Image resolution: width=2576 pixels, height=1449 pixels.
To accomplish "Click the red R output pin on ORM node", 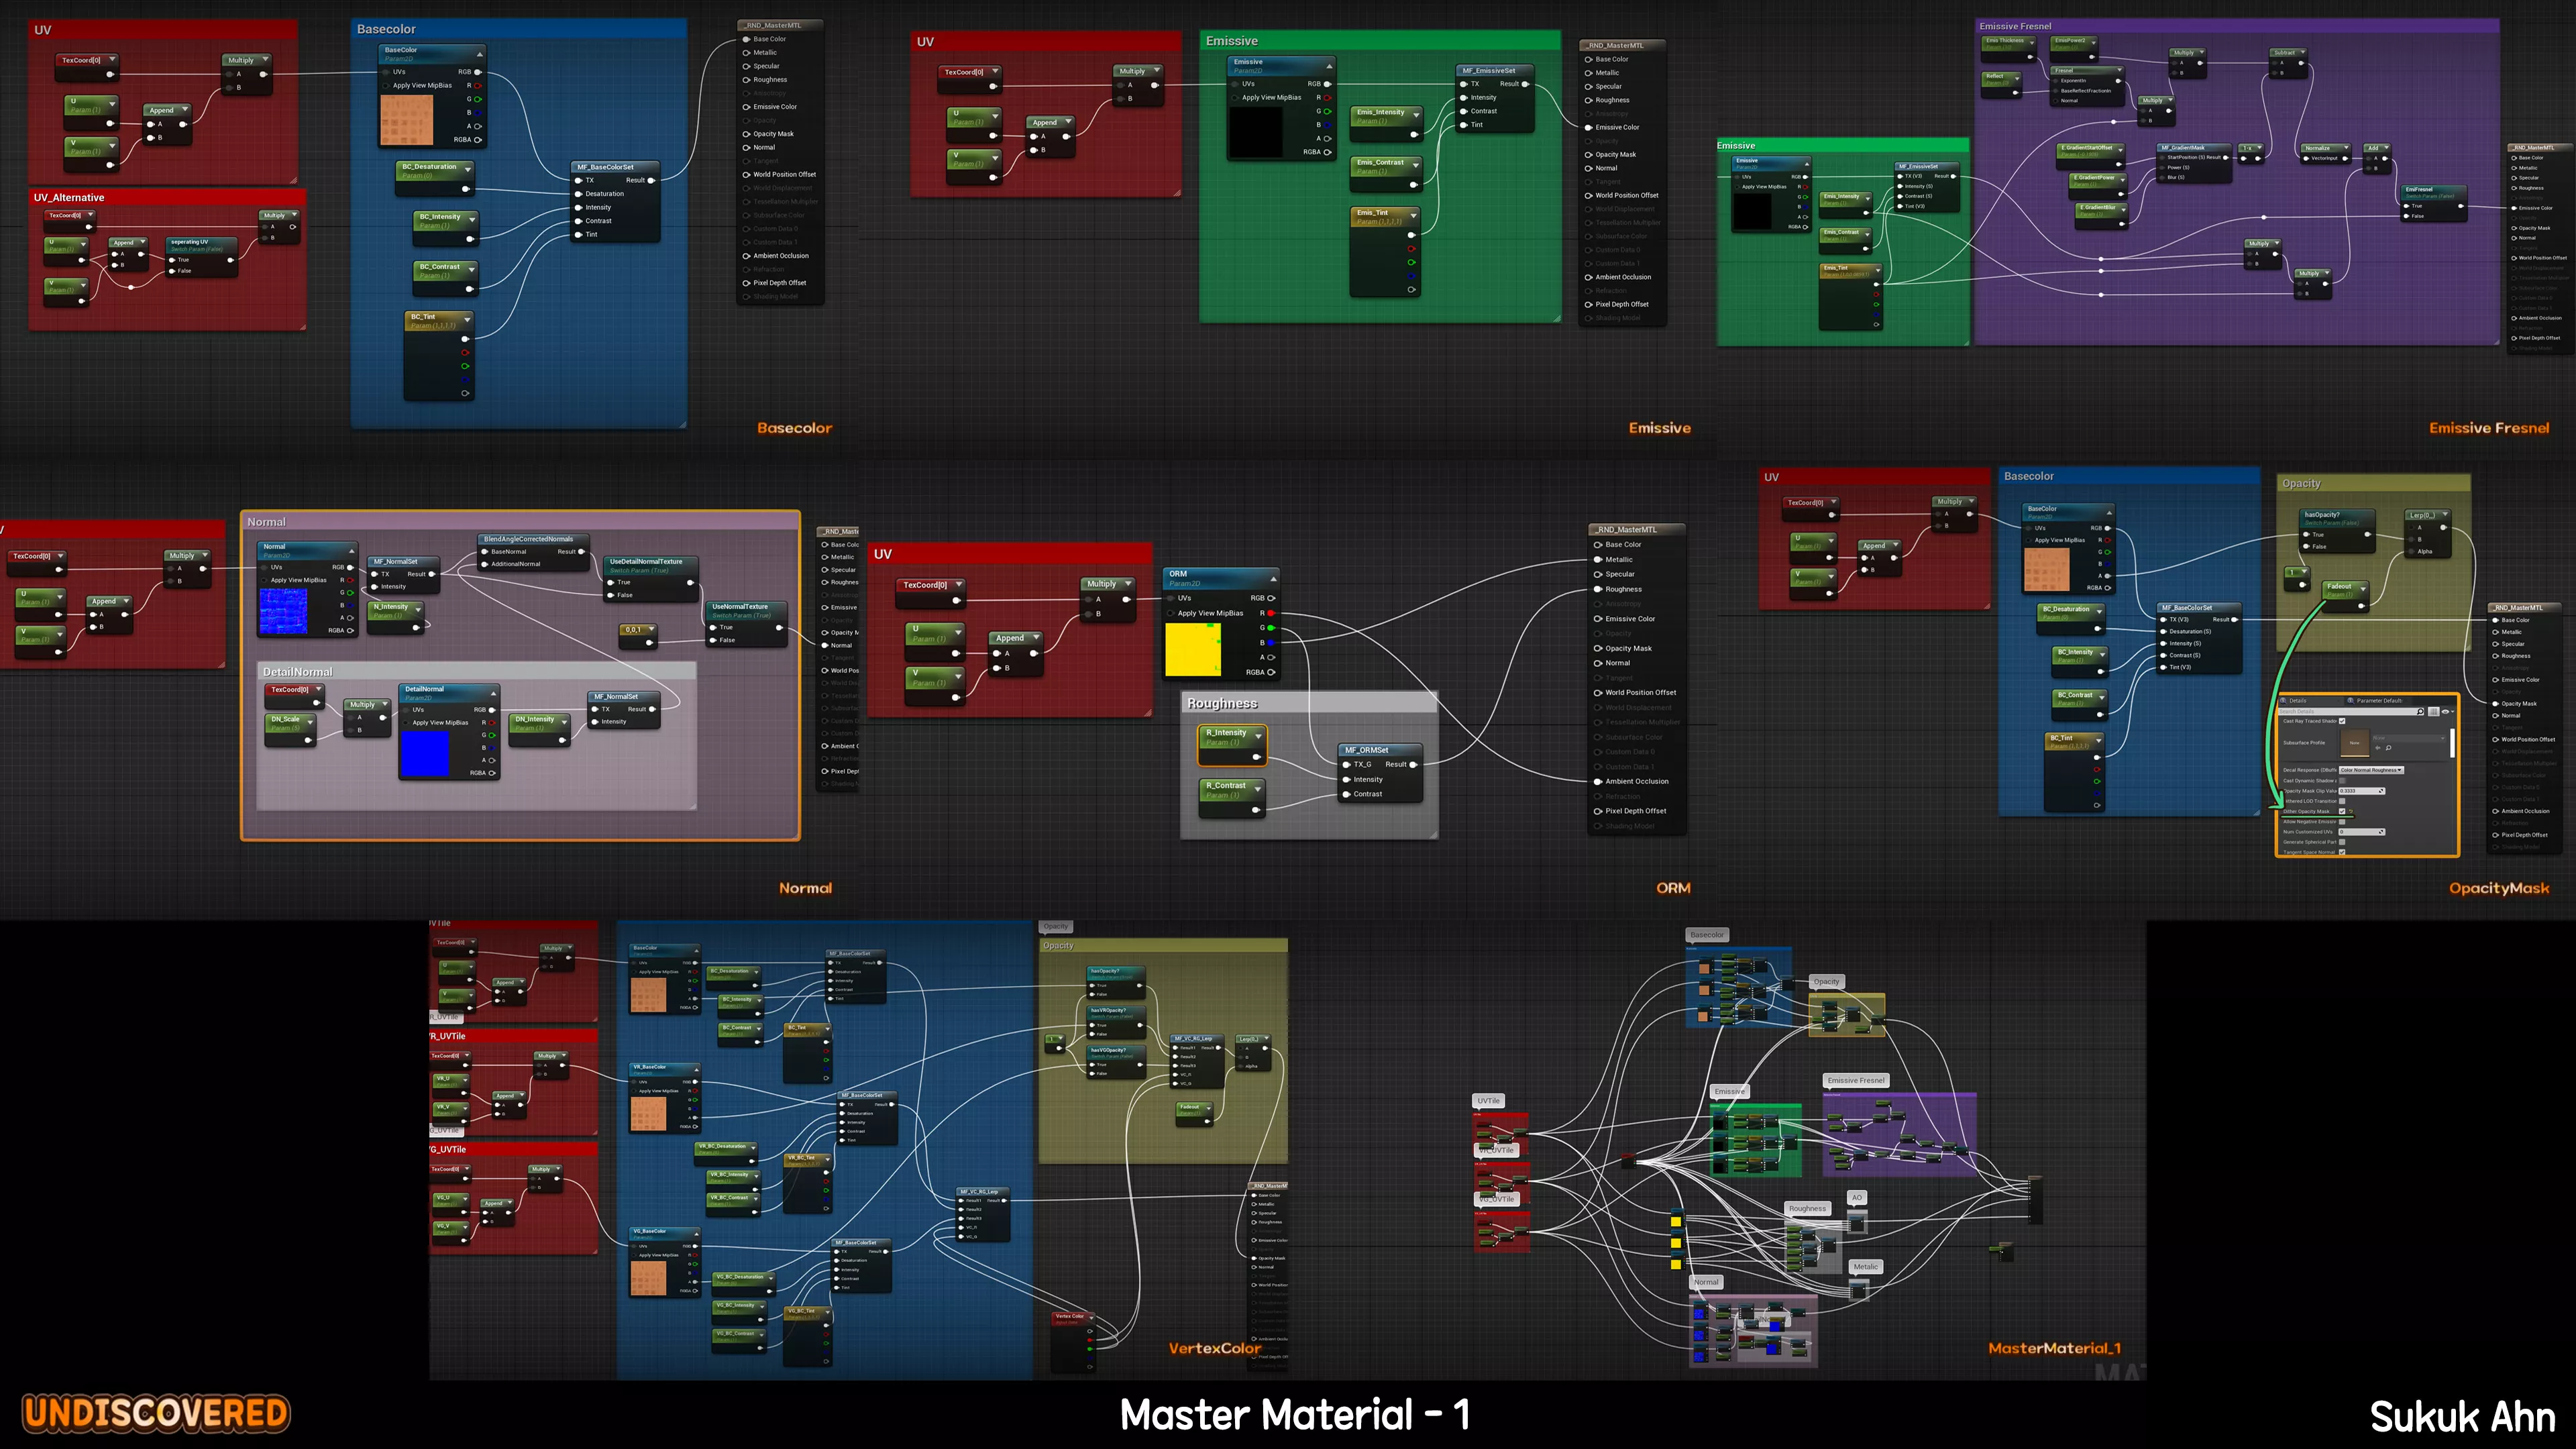I will [1271, 613].
